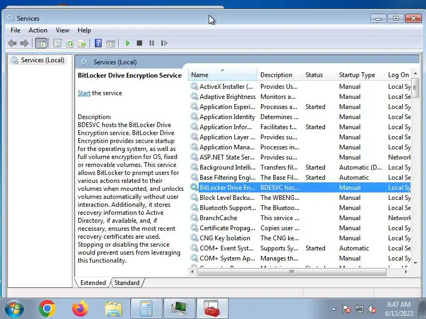Select the Application Mana... service
This screenshot has height=319, width=426.
click(300, 147)
